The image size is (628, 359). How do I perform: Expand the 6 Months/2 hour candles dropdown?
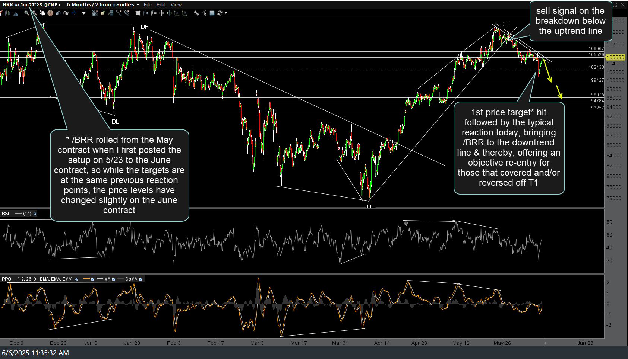click(x=138, y=5)
